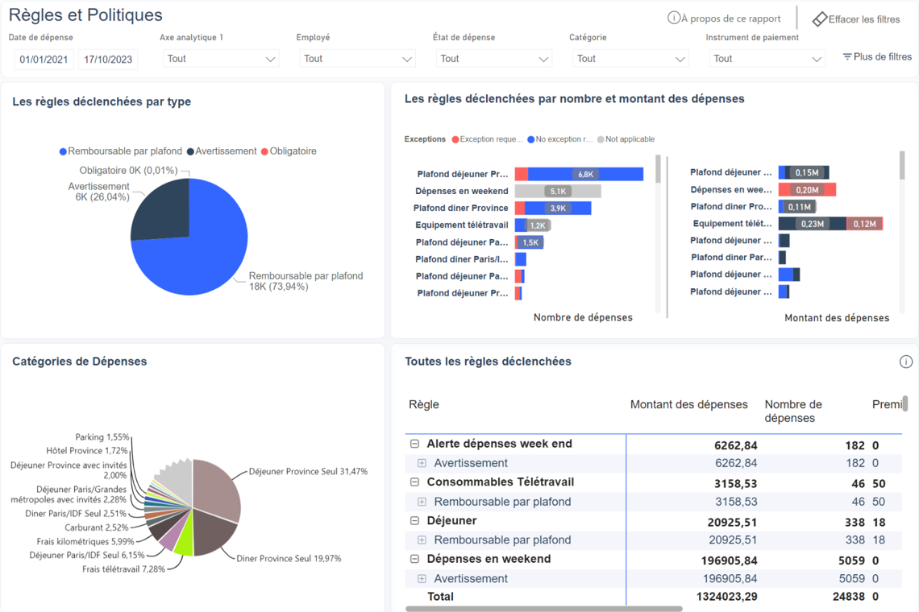The image size is (919, 612).
Task: Select the Déjeuner Province Seul pie slice
Action: [x=219, y=486]
